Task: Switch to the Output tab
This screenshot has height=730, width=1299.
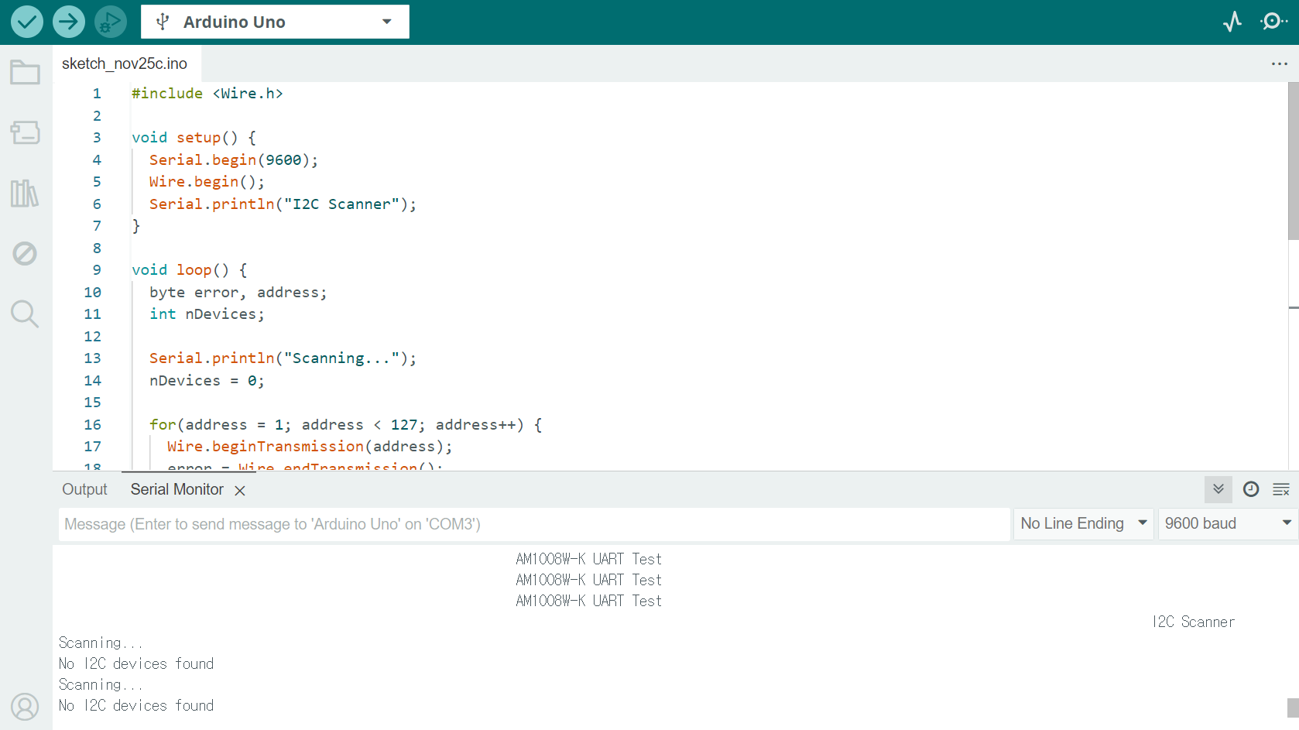Action: point(84,490)
